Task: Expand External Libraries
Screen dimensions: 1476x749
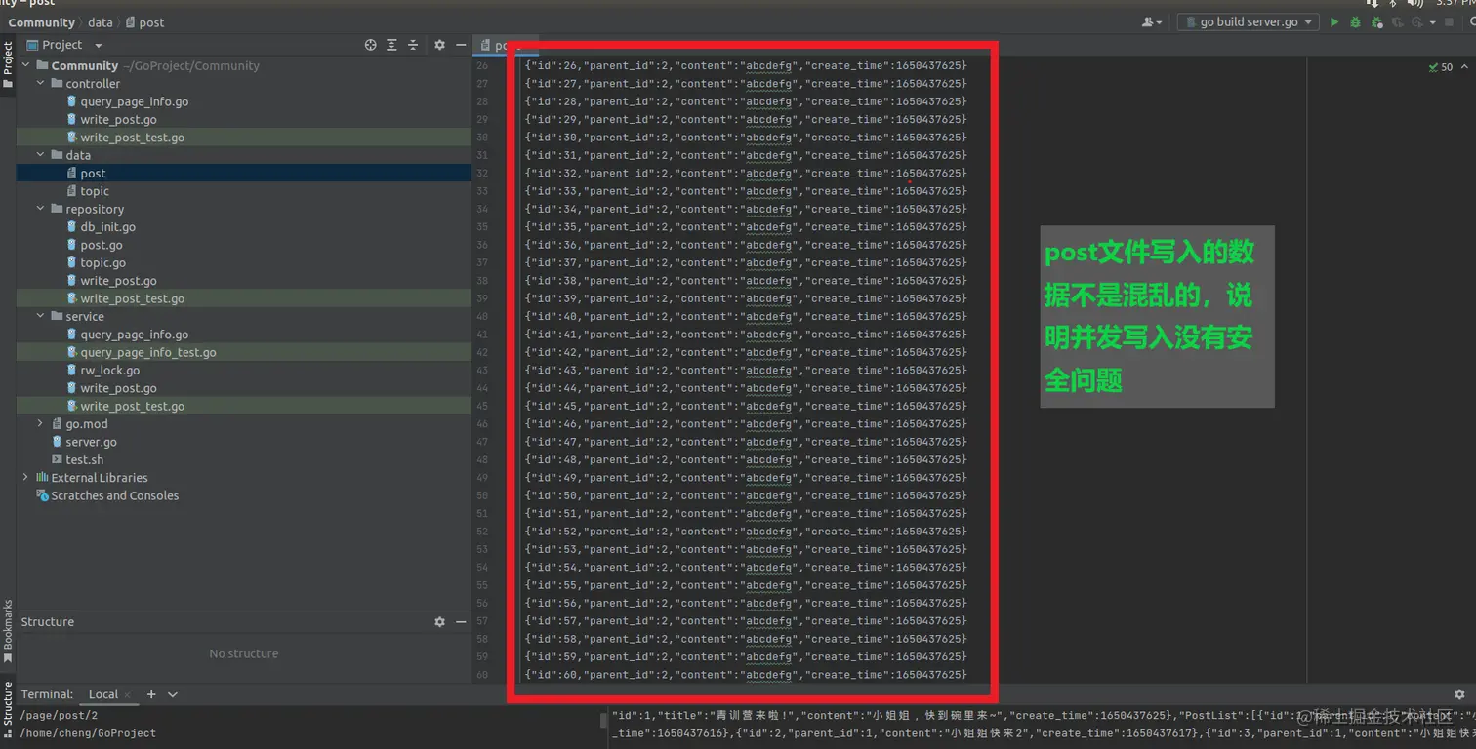Action: [26, 477]
